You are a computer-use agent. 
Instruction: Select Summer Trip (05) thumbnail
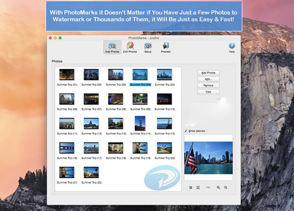pos(165,75)
